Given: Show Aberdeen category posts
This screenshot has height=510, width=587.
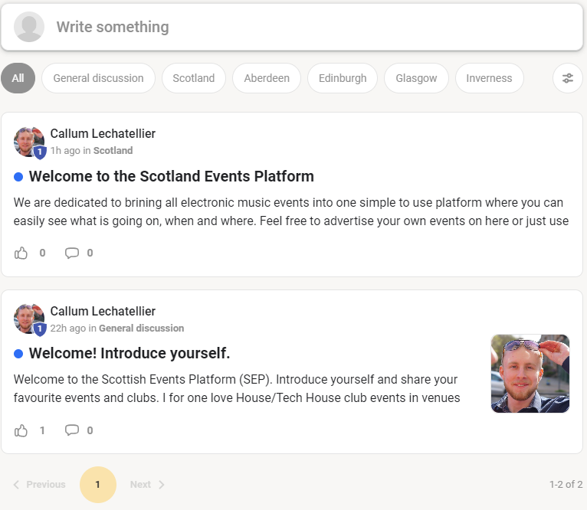Looking at the screenshot, I should tap(267, 78).
